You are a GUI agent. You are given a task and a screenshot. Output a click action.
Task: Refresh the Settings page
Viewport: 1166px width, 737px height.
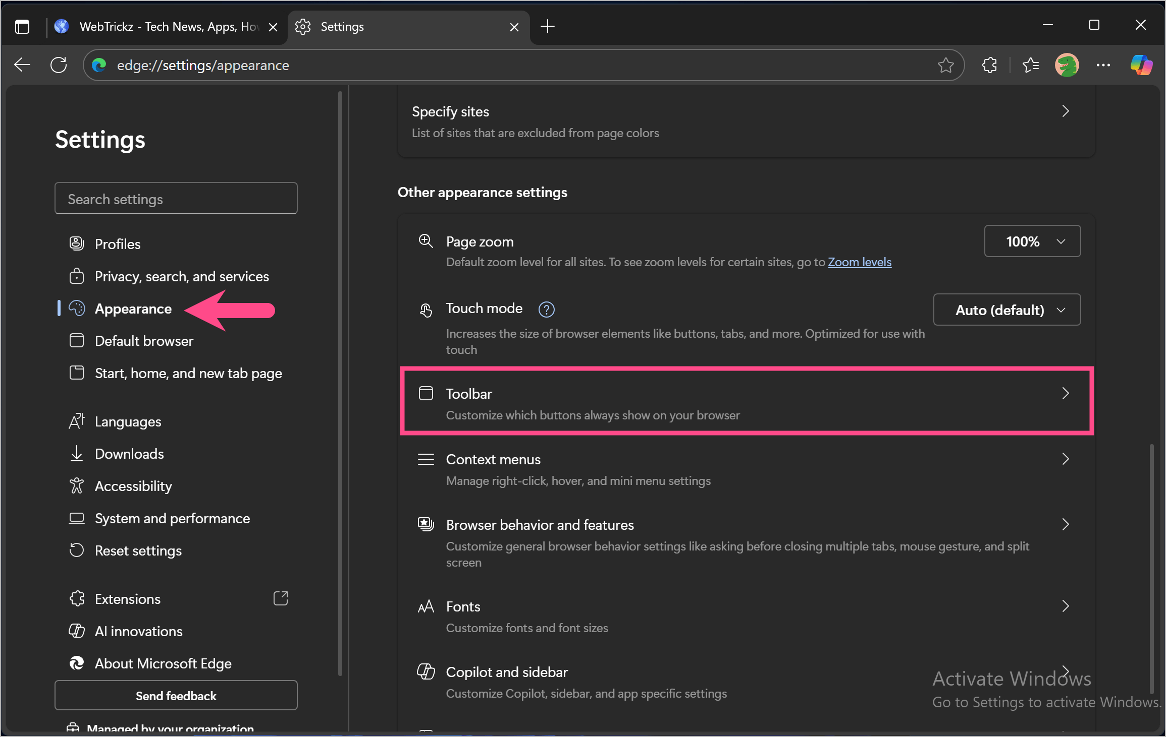click(x=59, y=65)
